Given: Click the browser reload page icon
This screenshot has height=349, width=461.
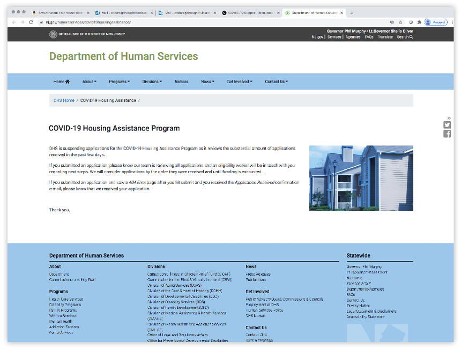Looking at the screenshot, I should tap(31, 23).
